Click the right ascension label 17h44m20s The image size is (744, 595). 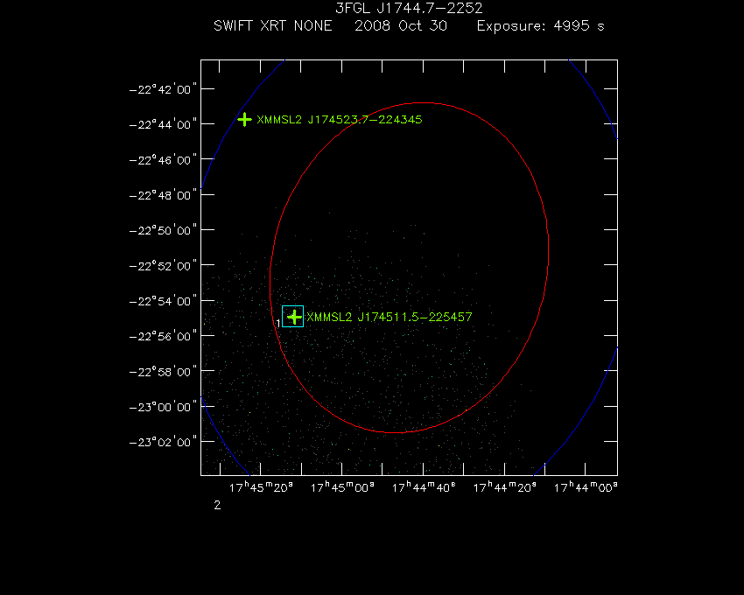pos(505,487)
